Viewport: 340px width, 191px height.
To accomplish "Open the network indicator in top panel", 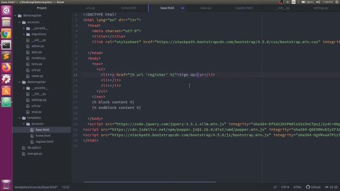I will point(288,2).
